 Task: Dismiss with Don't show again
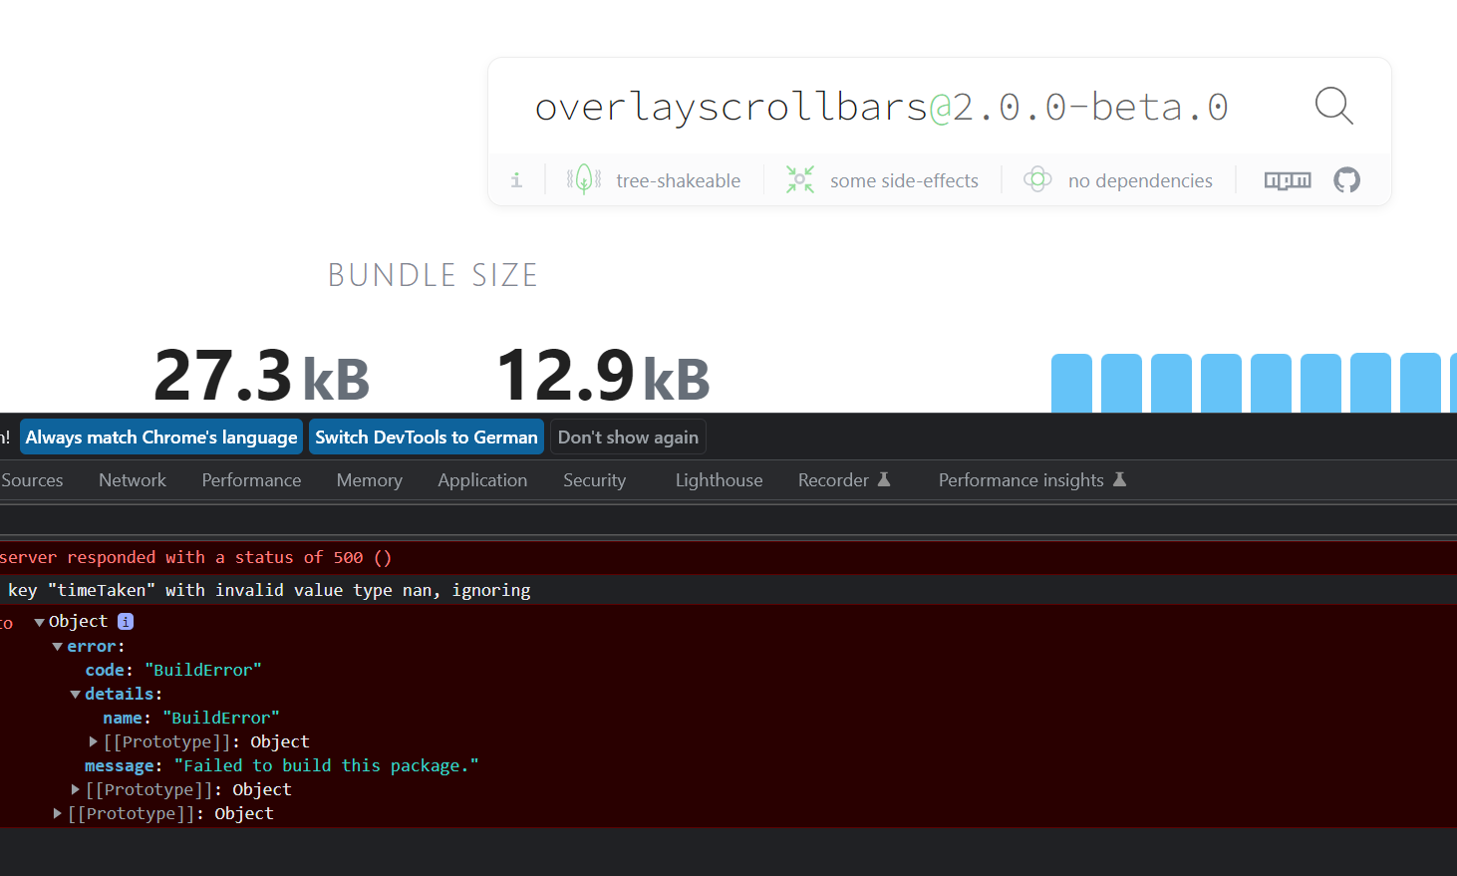coord(628,437)
